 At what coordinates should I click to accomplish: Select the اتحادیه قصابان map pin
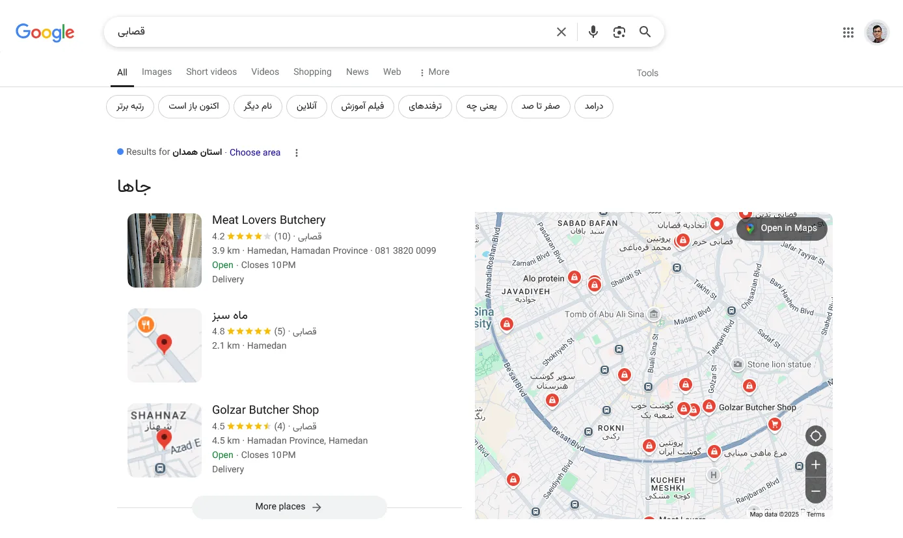click(716, 224)
